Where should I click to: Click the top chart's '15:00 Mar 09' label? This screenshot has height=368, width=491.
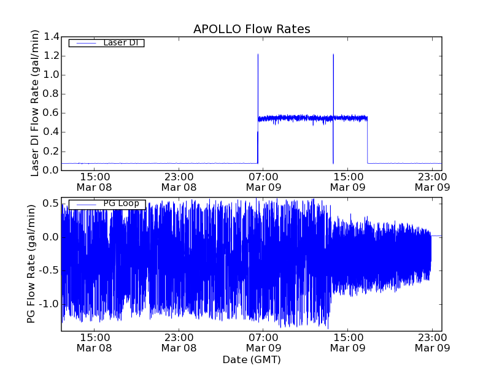click(348, 182)
